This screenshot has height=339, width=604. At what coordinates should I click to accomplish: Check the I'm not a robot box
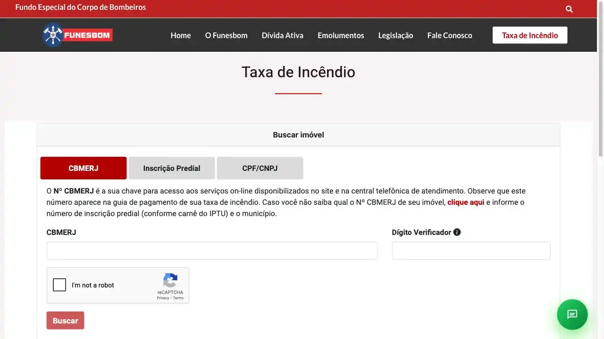tap(59, 285)
